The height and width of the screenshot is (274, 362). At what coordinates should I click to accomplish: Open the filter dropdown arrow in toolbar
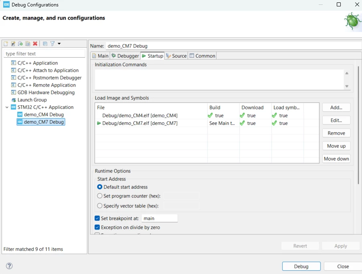pos(59,44)
